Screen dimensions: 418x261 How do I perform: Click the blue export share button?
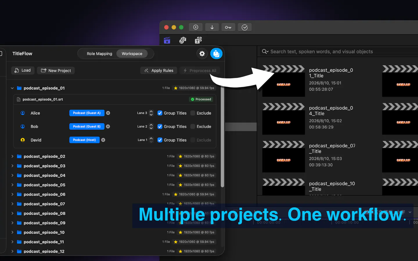(x=216, y=54)
